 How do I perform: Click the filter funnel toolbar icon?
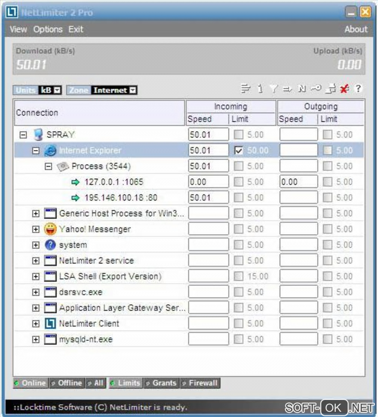coord(273,89)
